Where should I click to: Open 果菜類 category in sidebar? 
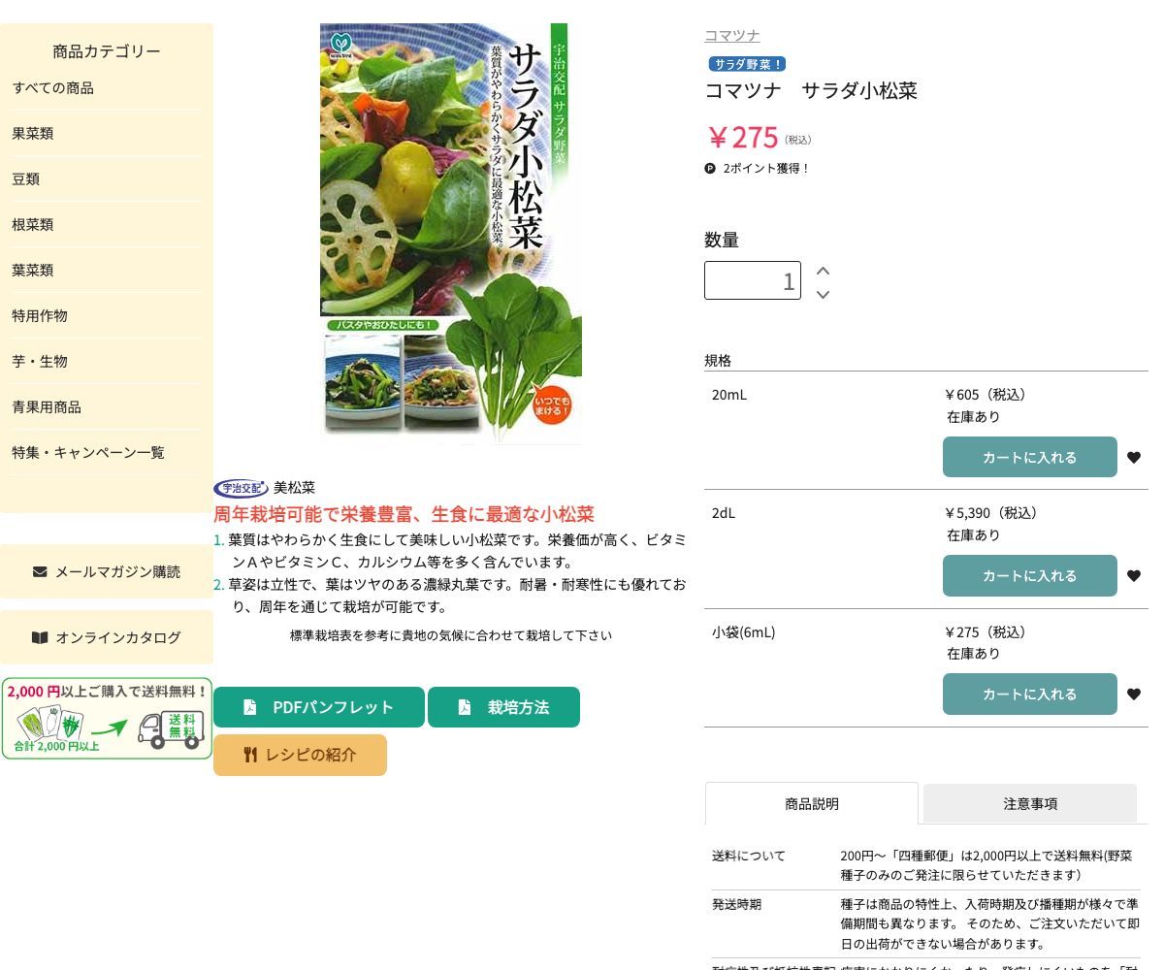tap(33, 134)
